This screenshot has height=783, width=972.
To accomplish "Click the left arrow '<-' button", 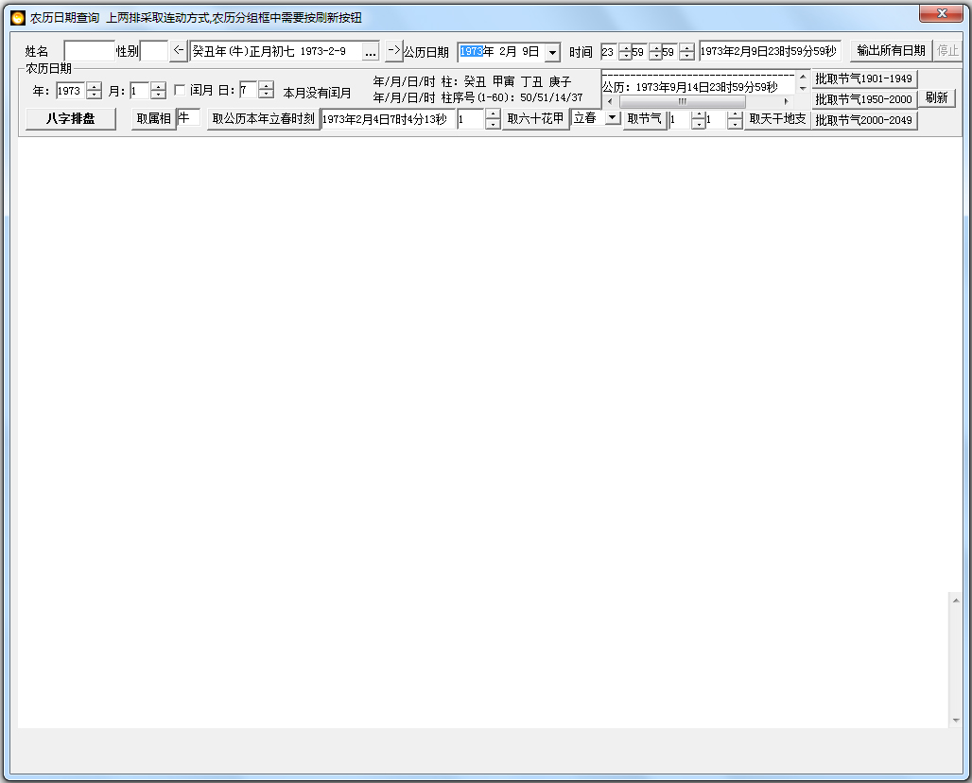I will 179,51.
